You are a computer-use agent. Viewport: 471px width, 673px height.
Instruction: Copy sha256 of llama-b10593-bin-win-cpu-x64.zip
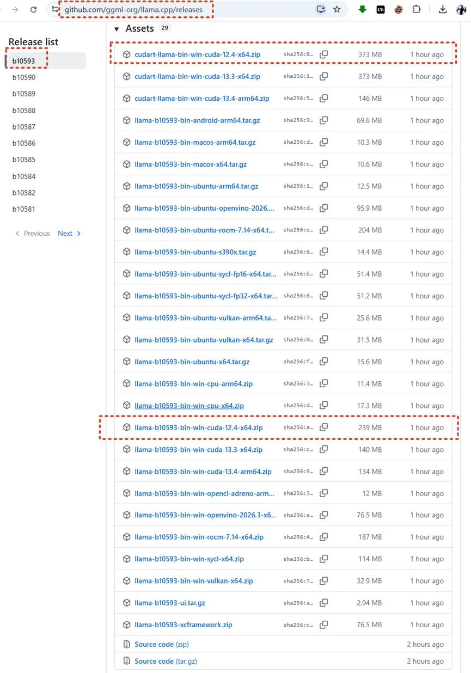tap(323, 406)
